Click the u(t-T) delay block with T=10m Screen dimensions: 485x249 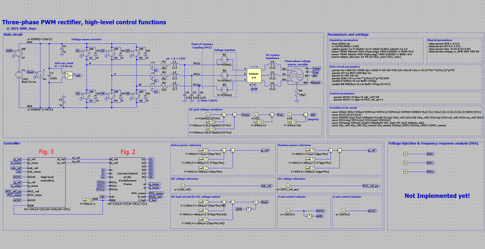point(87,200)
